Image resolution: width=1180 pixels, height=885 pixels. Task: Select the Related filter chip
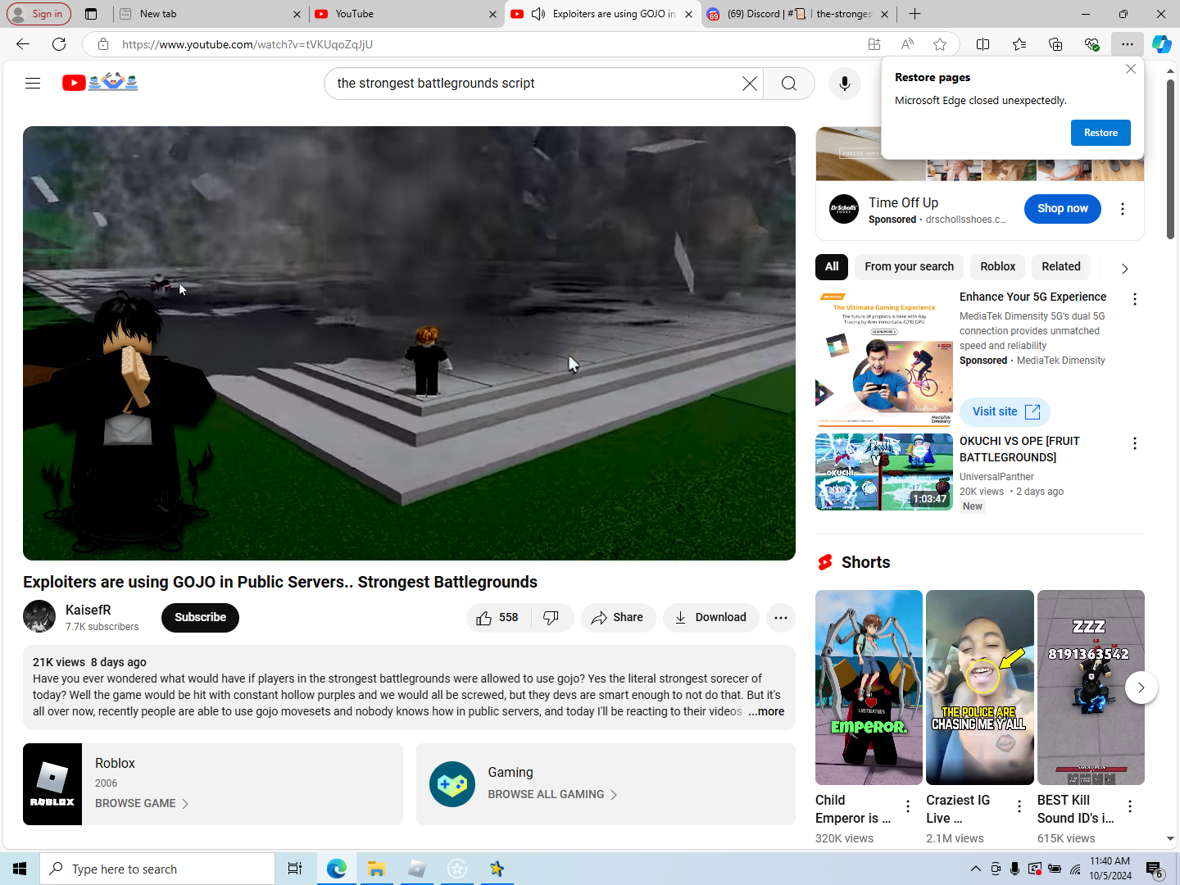point(1060,266)
